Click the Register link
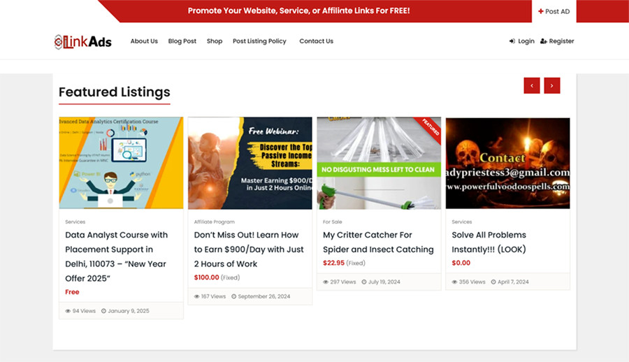 (x=557, y=41)
